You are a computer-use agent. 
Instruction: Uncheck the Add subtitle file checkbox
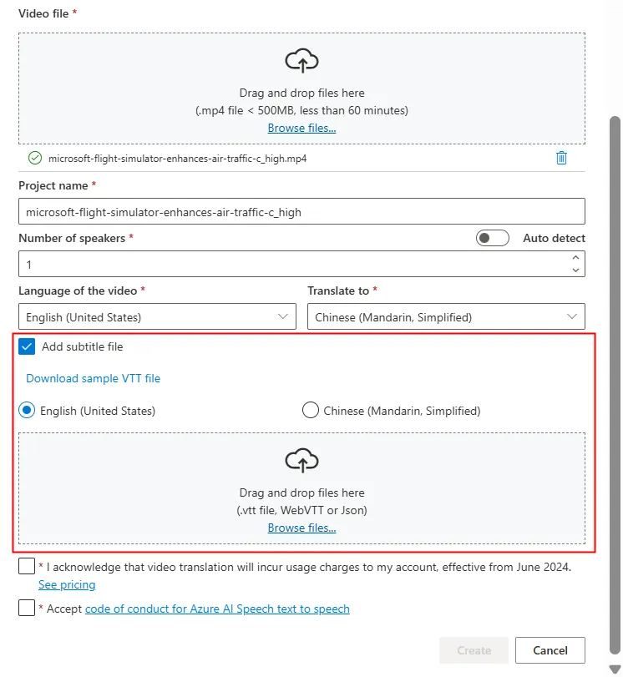pos(27,346)
